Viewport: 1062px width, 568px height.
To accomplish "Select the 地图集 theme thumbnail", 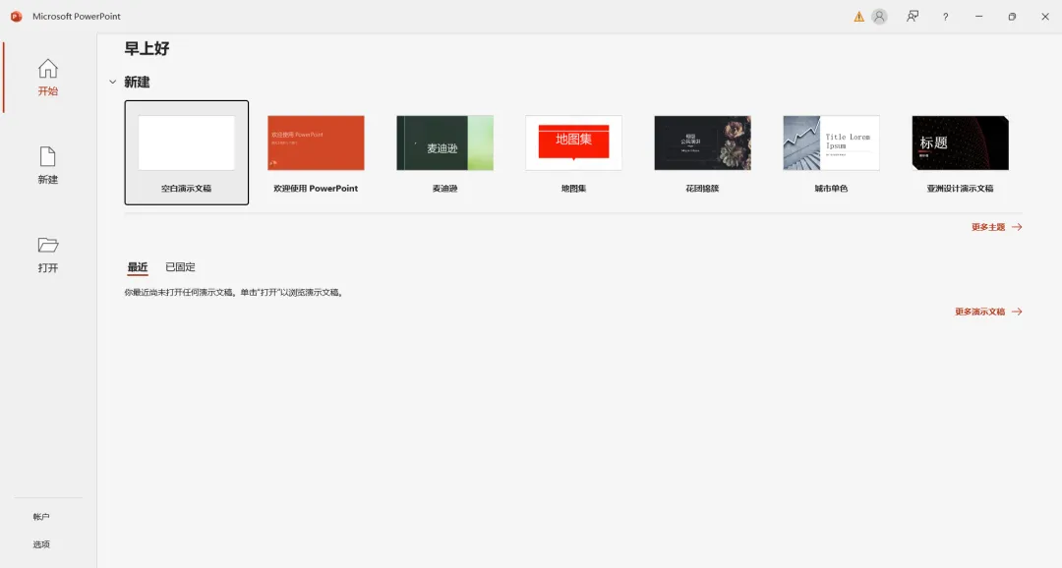I will click(573, 142).
